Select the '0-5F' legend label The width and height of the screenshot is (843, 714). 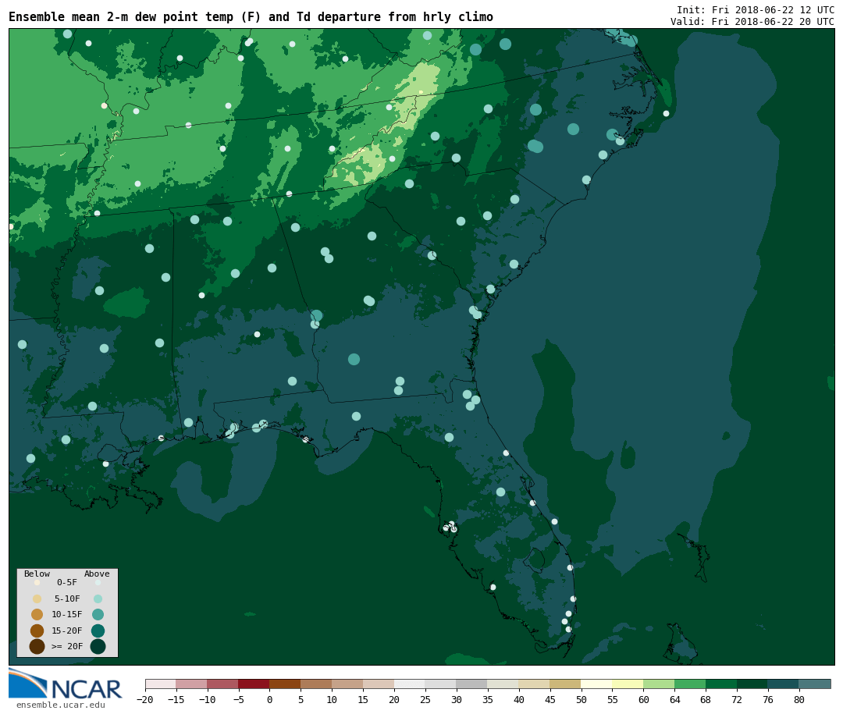(67, 582)
